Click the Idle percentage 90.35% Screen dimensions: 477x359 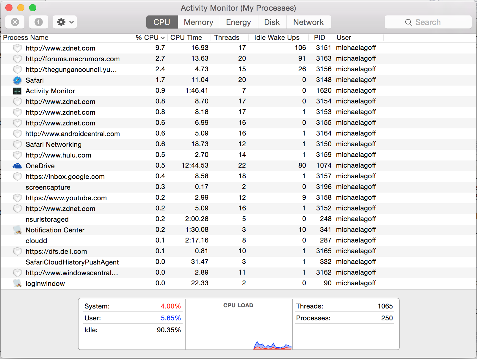point(169,330)
